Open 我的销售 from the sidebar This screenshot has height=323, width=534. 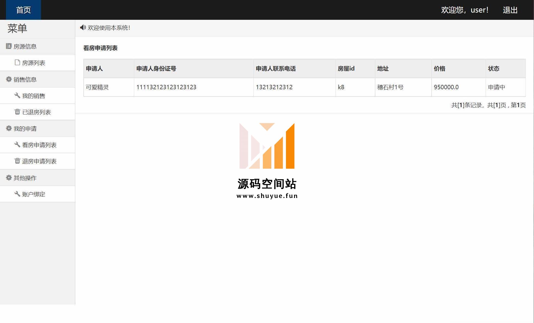[37, 96]
